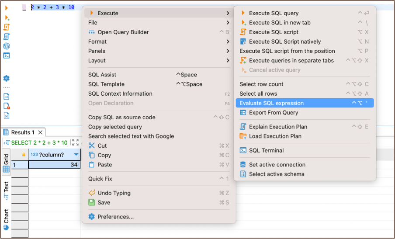Click the expand results panel icon
Viewport: 395px width, 239px height.
[76, 142]
